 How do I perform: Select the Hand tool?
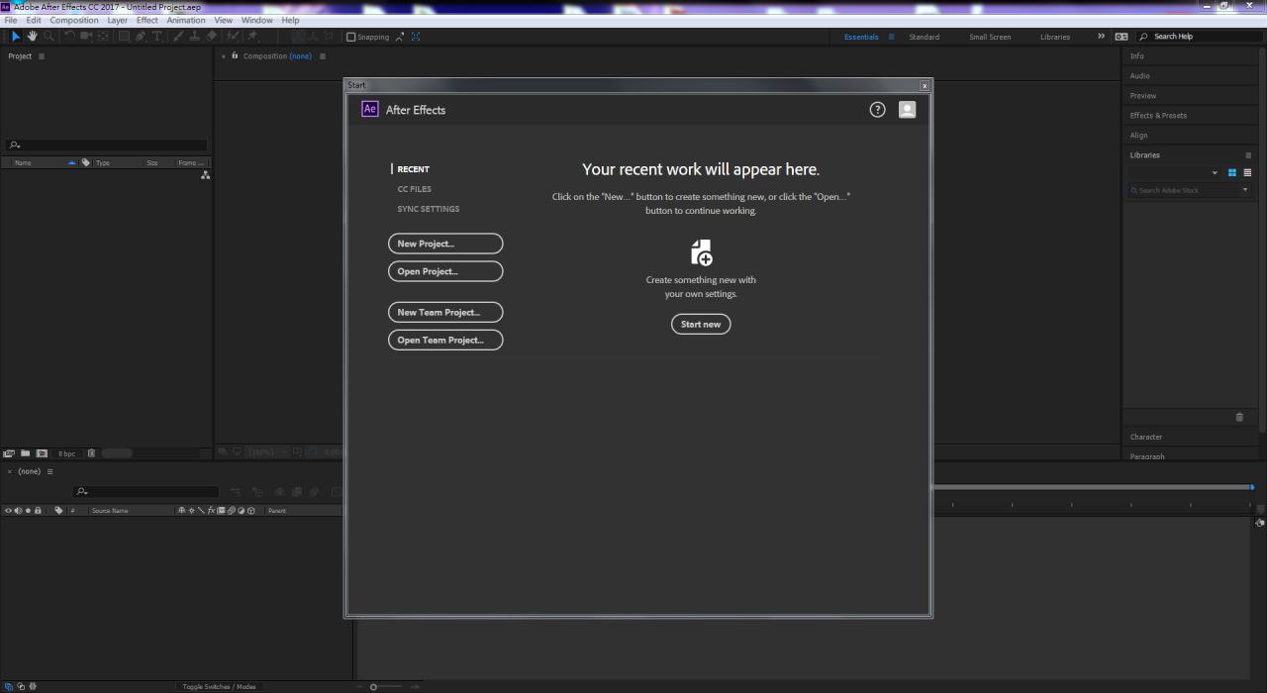[32, 37]
